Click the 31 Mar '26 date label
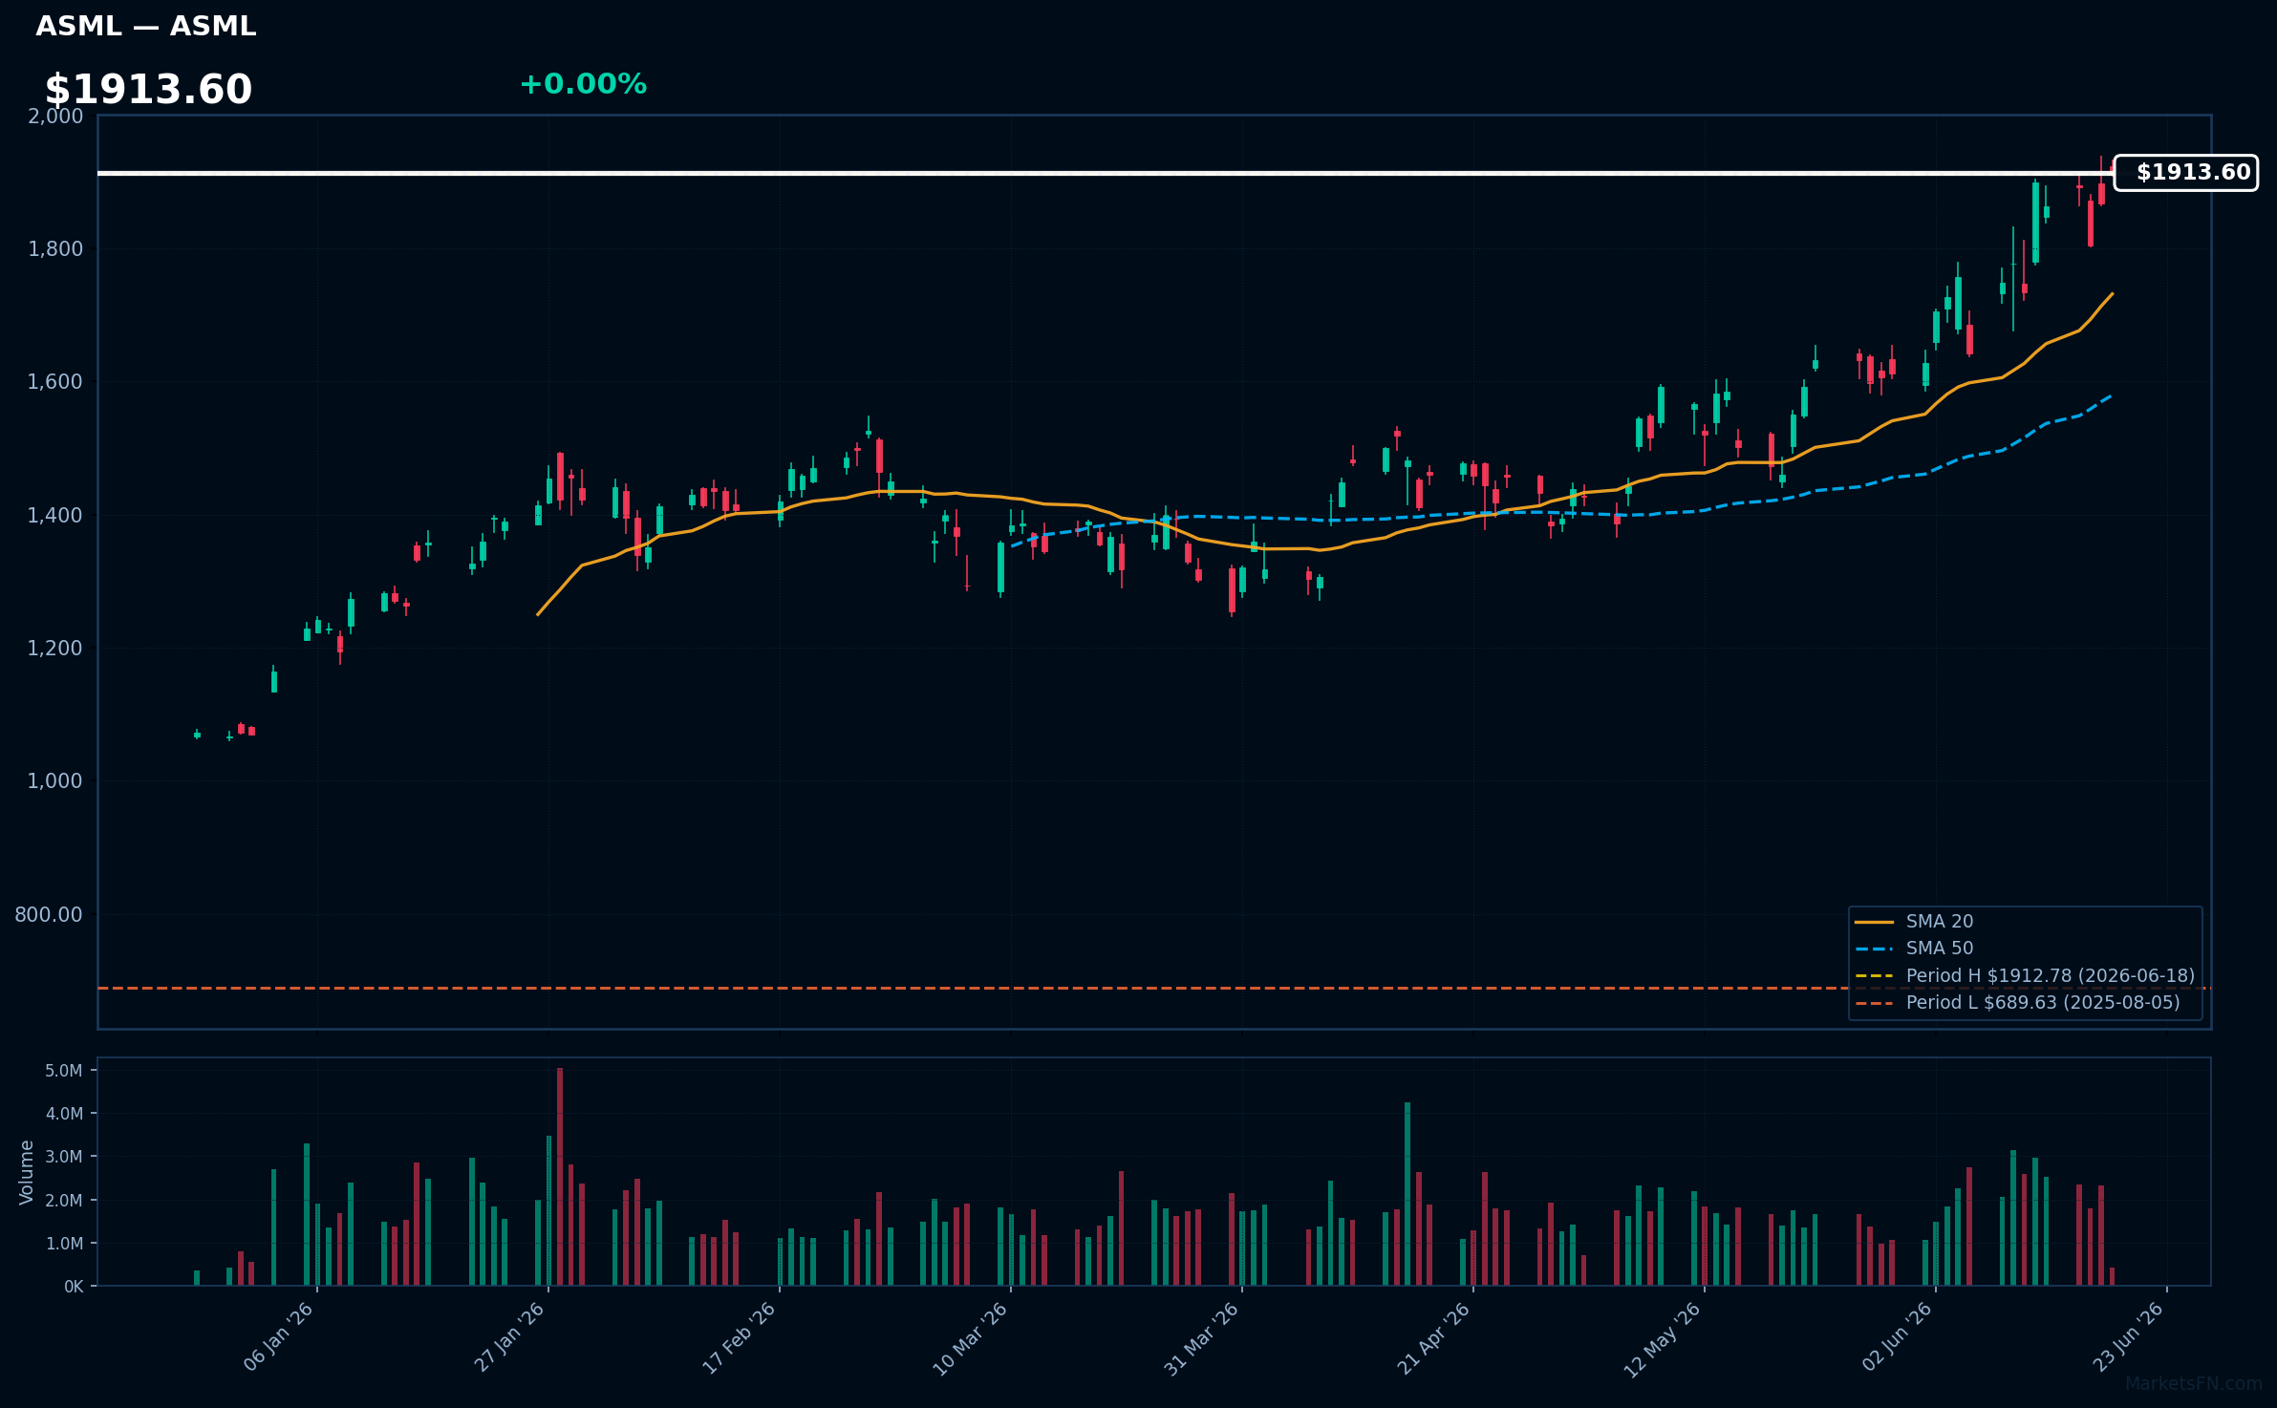This screenshot has width=2277, height=1408. pos(1202,1338)
